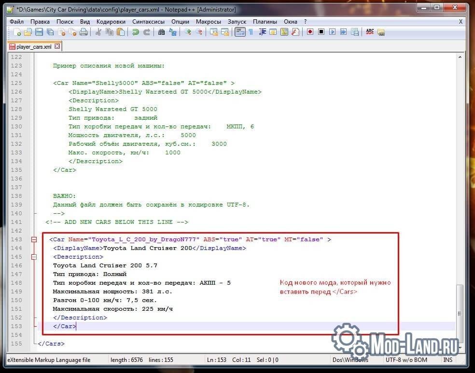Image resolution: width=475 pixels, height=373 pixels.
Task: Click the Undo arrow icon
Action: click(x=136, y=32)
